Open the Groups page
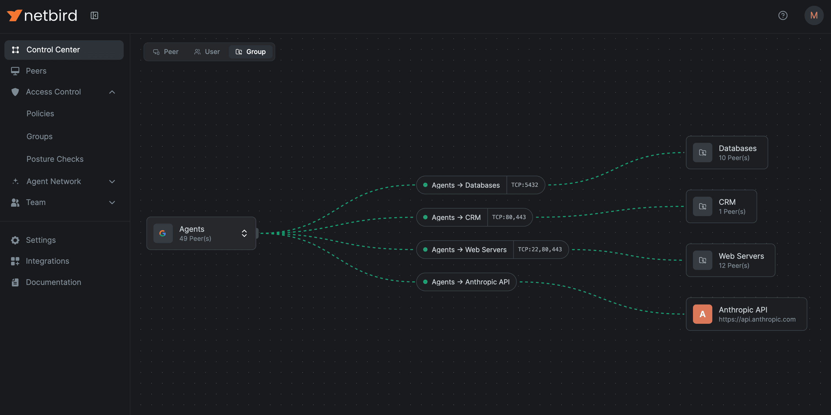 coord(39,136)
